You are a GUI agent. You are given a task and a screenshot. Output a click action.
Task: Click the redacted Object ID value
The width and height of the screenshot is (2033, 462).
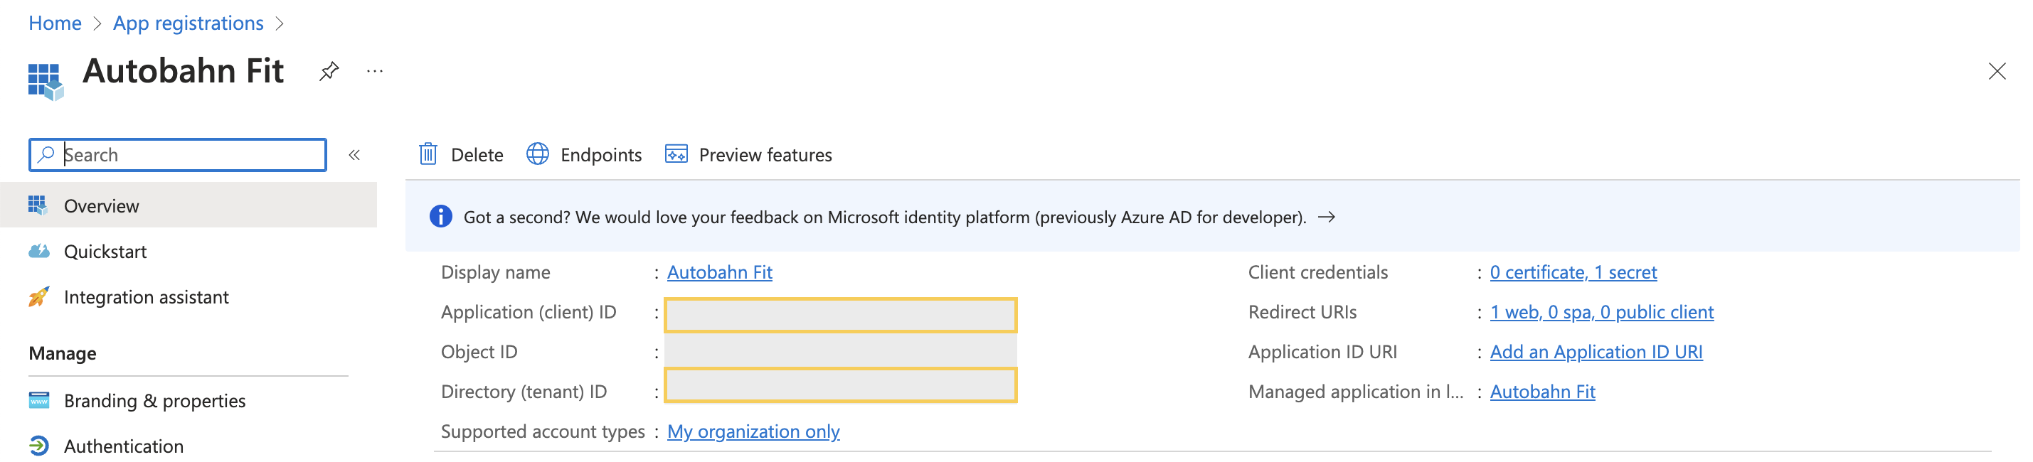[841, 351]
